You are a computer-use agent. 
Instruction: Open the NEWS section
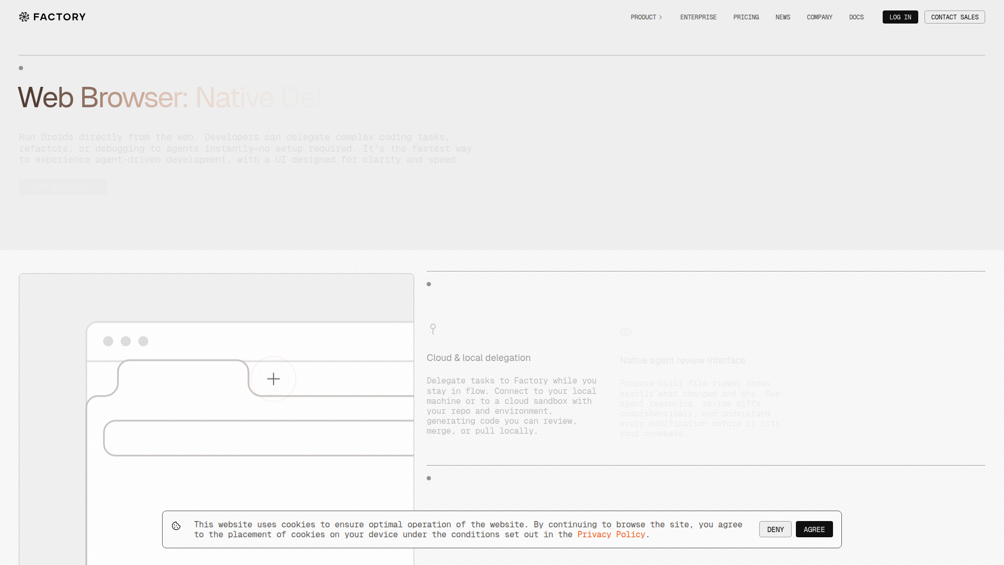(x=783, y=17)
